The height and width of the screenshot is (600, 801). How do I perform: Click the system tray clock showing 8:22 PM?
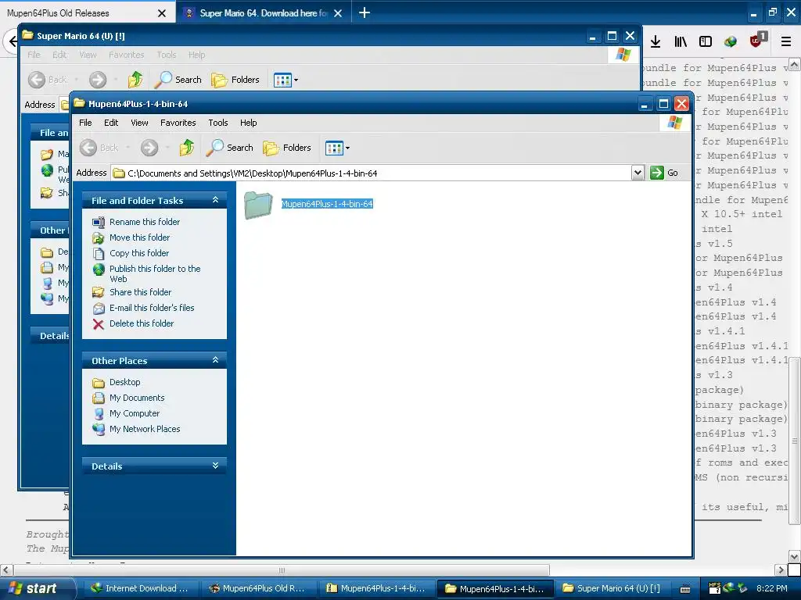coord(771,588)
